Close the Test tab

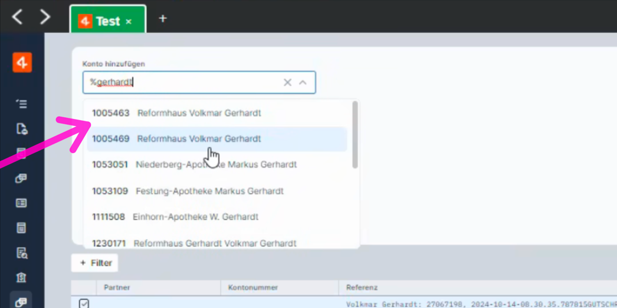click(128, 22)
